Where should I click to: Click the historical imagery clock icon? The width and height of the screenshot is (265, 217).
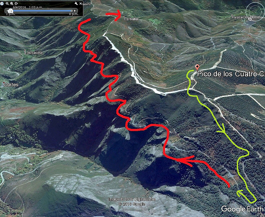click(2, 3)
